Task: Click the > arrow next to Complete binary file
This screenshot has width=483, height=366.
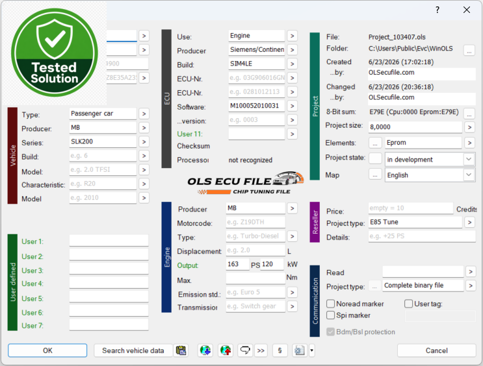Action: click(471, 286)
